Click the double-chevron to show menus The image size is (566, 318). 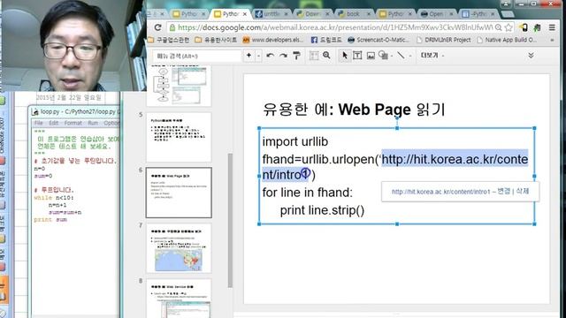pos(531,55)
